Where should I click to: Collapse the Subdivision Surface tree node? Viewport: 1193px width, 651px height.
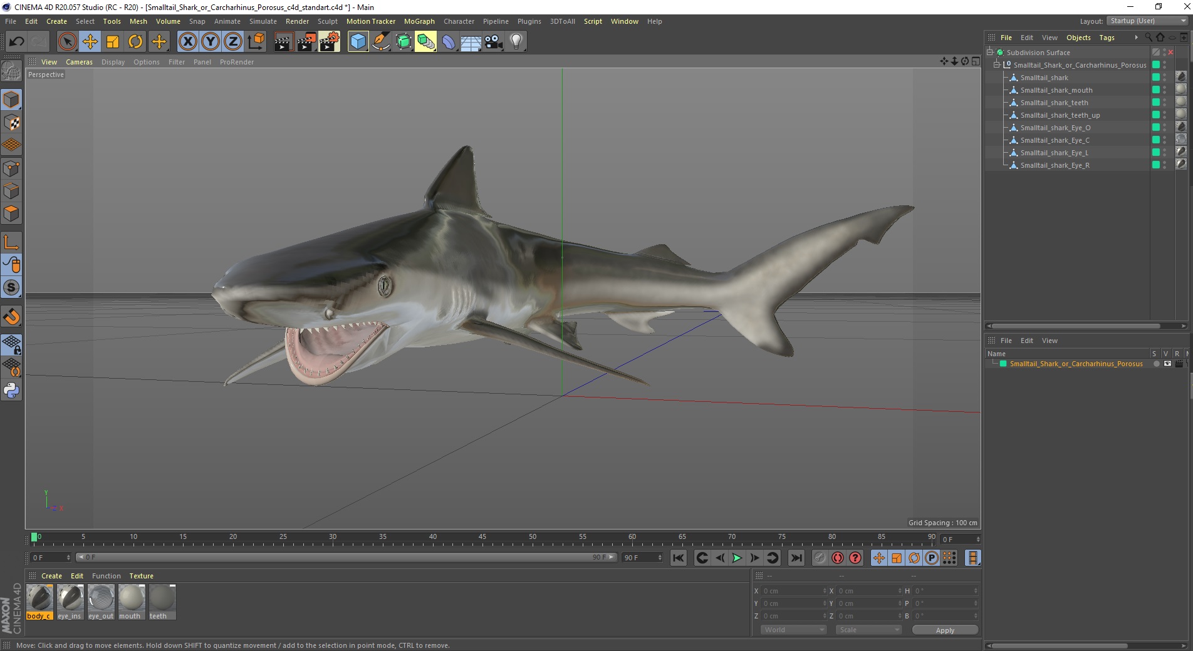990,53
